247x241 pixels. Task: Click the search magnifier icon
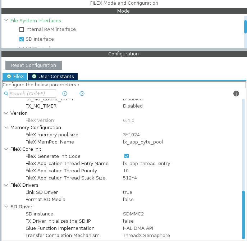tap(6, 94)
